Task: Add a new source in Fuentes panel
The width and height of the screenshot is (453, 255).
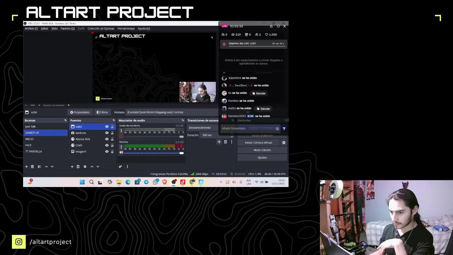Action: coord(72,166)
